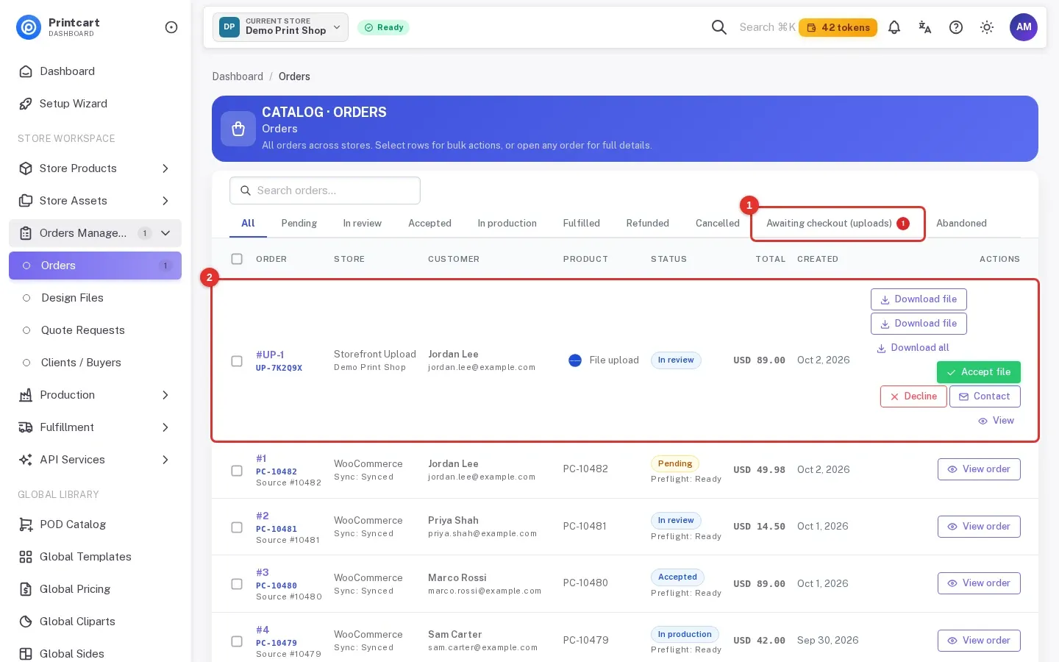Switch to the In production tab
The width and height of the screenshot is (1059, 662).
(x=507, y=224)
